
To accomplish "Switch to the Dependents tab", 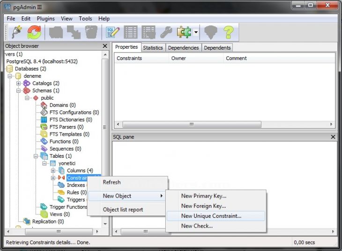I will [x=217, y=48].
